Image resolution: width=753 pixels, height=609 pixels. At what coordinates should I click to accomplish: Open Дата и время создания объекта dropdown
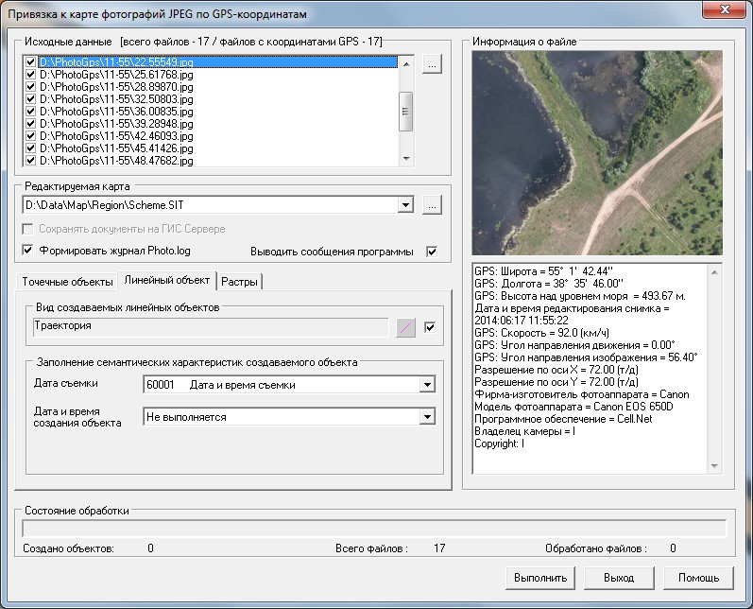coord(427,416)
